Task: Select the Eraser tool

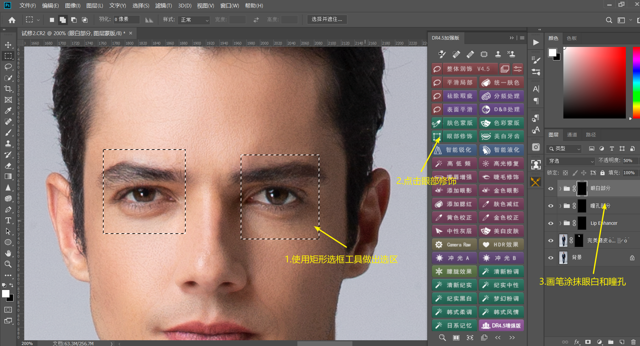Action: pyautogui.click(x=8, y=165)
